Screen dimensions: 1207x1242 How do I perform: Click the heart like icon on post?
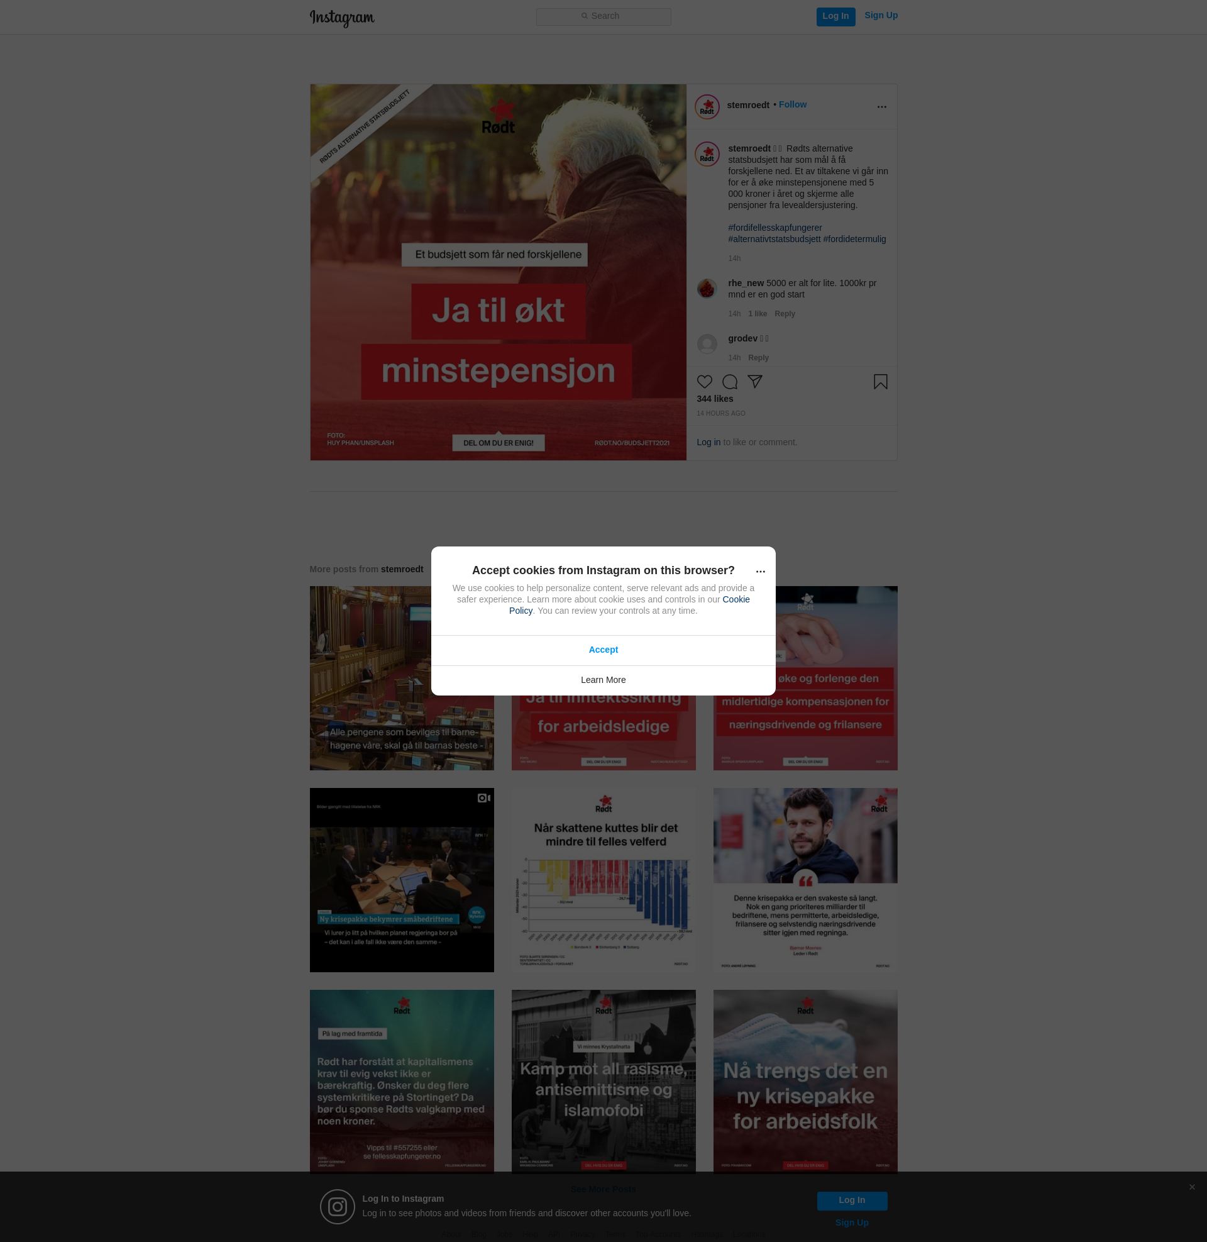pyautogui.click(x=704, y=382)
